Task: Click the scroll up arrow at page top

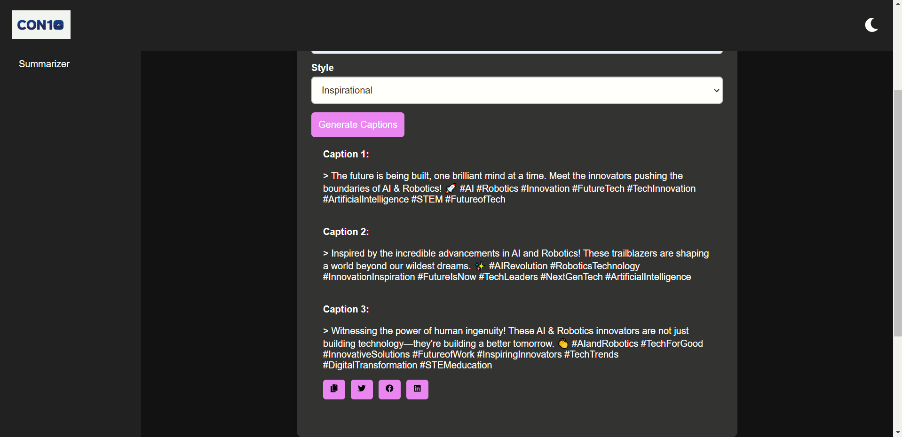Action: click(x=897, y=4)
